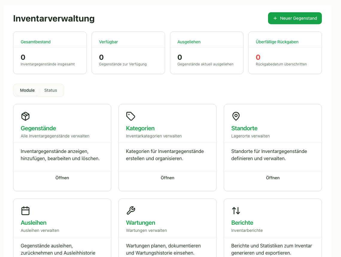
Task: Click 'Inventarkategorien verwalten' subtitle
Action: [x=153, y=136]
